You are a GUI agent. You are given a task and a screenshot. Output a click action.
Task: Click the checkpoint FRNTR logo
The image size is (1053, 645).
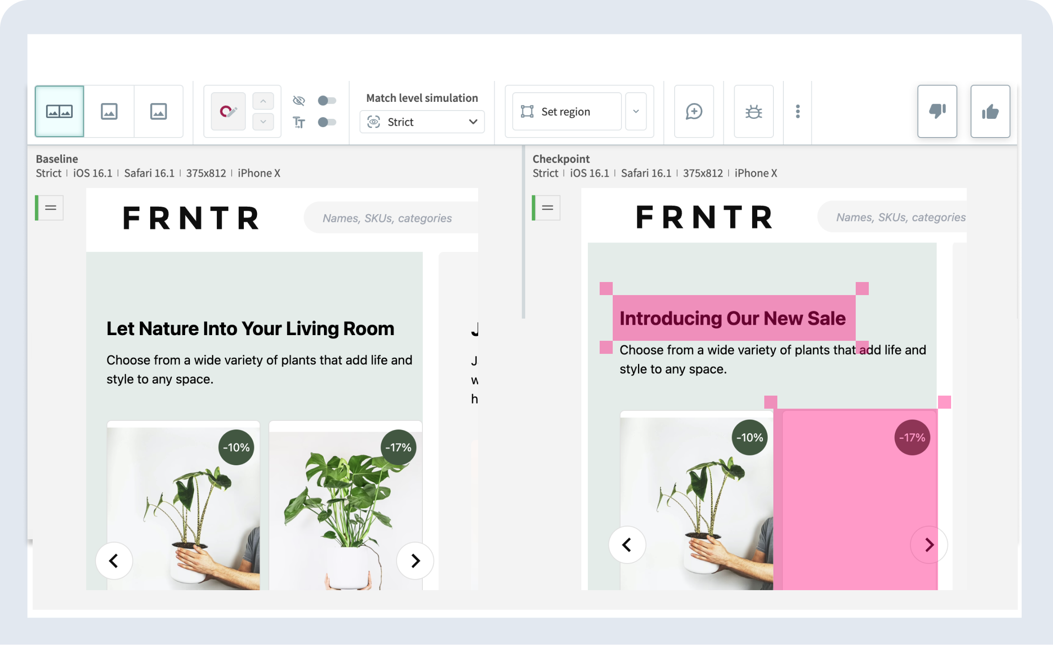(x=704, y=217)
